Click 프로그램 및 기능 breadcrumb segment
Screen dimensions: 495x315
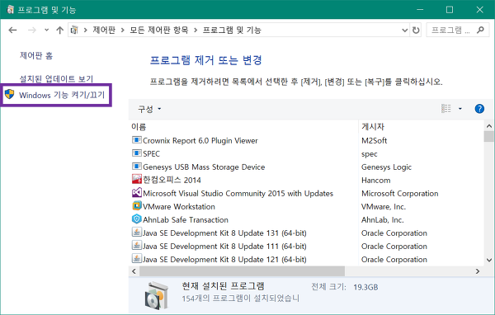(232, 30)
